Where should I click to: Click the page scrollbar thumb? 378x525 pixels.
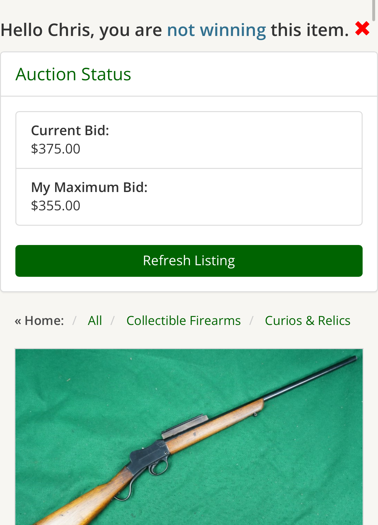[374, 10]
